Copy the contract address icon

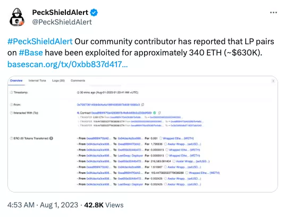[160, 113]
